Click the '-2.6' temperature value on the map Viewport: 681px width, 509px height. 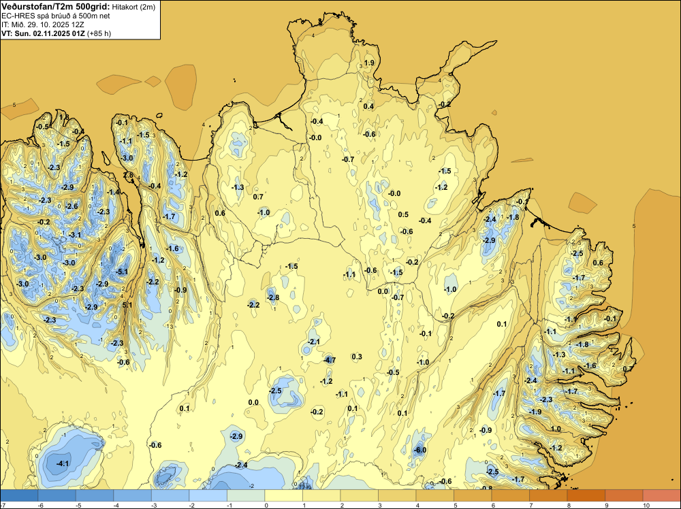coord(72,206)
